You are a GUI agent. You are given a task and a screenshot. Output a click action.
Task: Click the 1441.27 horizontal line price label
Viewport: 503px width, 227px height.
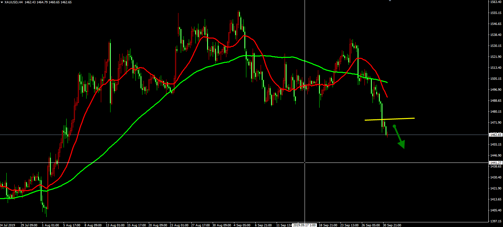pos(496,163)
